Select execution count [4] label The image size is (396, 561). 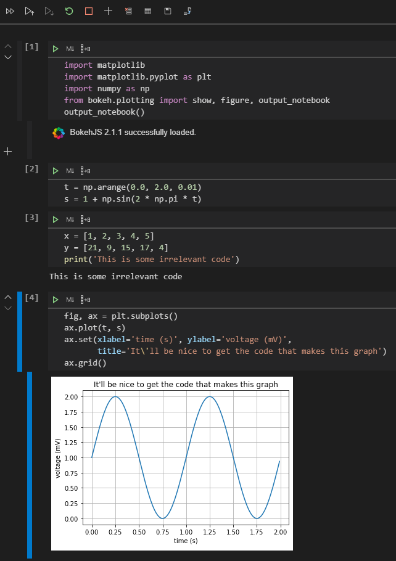pyautogui.click(x=31, y=298)
